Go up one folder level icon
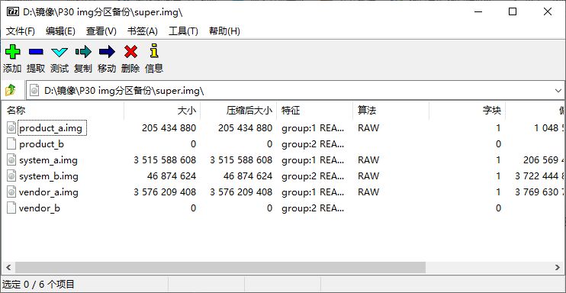Screen dimensions: 566x293 (x=11, y=89)
